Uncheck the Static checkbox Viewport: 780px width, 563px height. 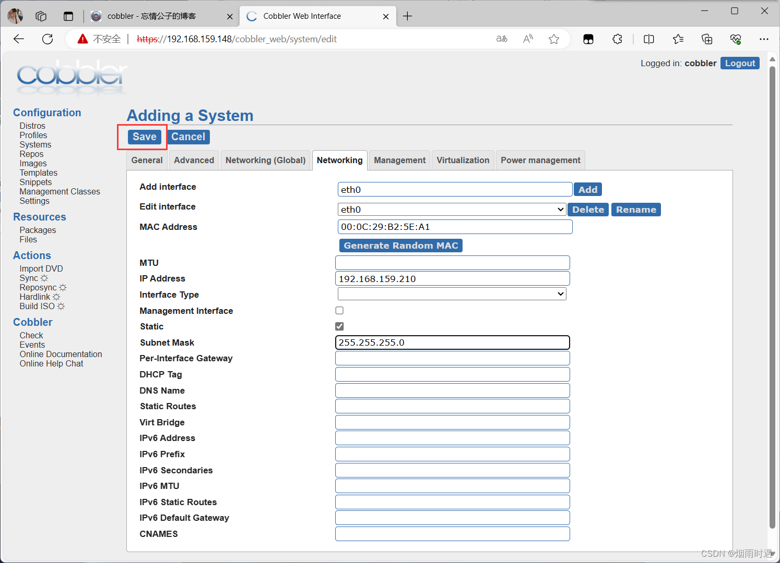coord(339,326)
